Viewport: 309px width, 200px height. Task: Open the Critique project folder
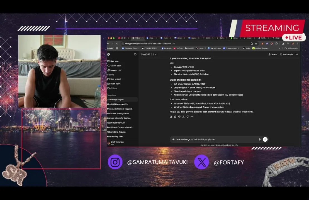coord(112,88)
